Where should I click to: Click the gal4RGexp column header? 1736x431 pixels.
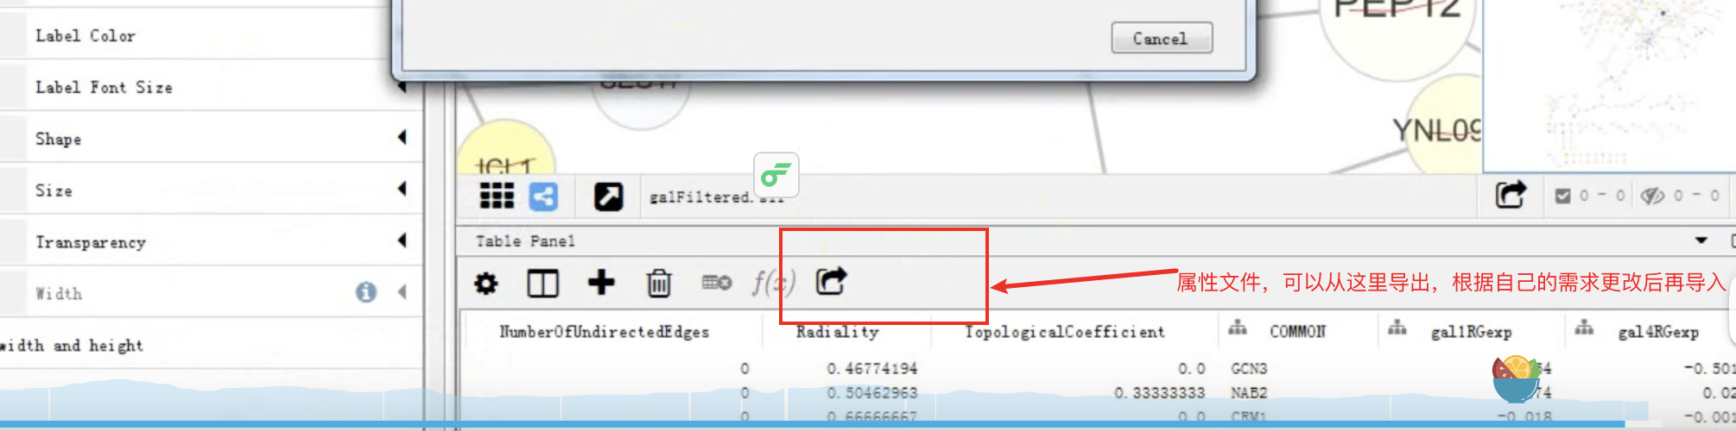click(x=1657, y=332)
